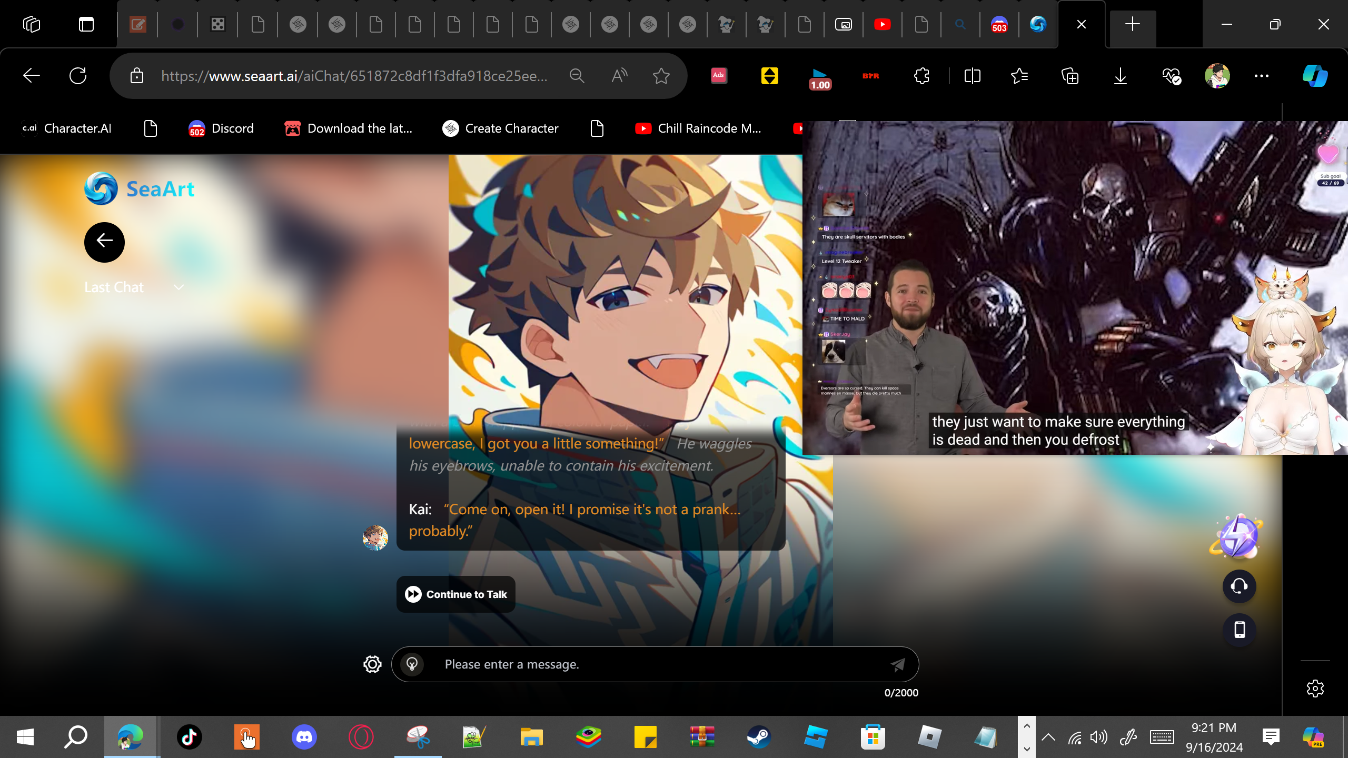Open the Discord bookmark
1348x758 pixels.
click(221, 128)
